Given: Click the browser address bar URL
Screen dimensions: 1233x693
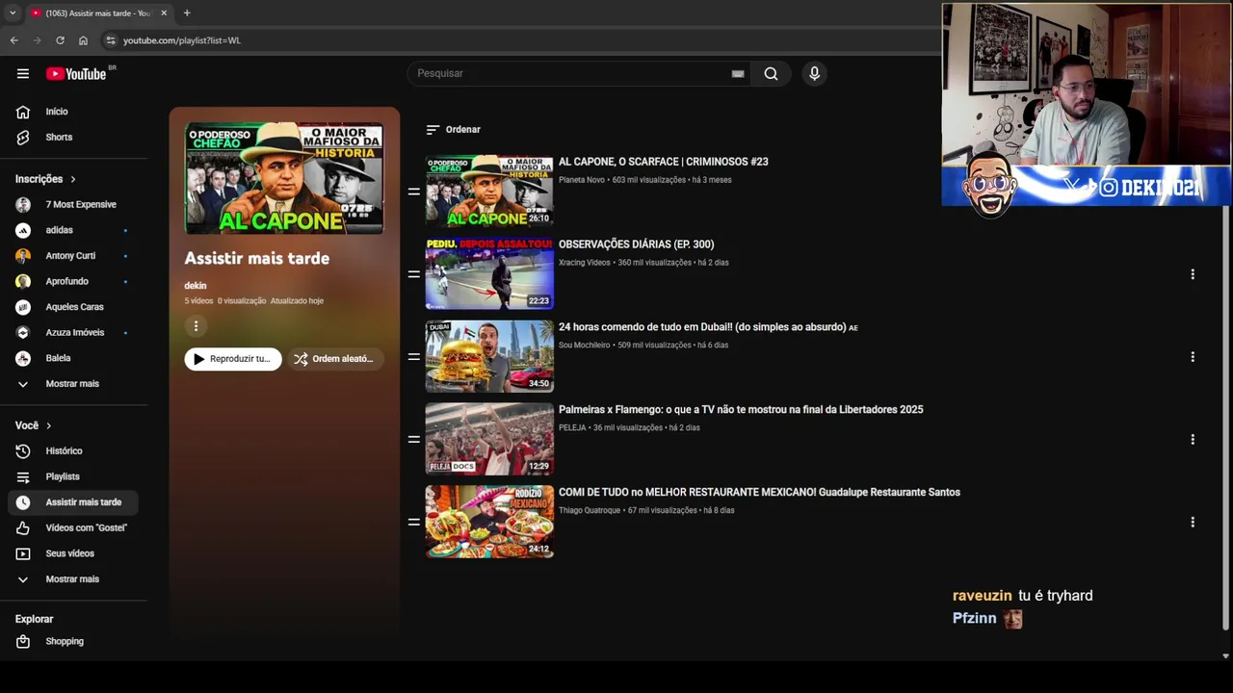Looking at the screenshot, I should [x=182, y=40].
